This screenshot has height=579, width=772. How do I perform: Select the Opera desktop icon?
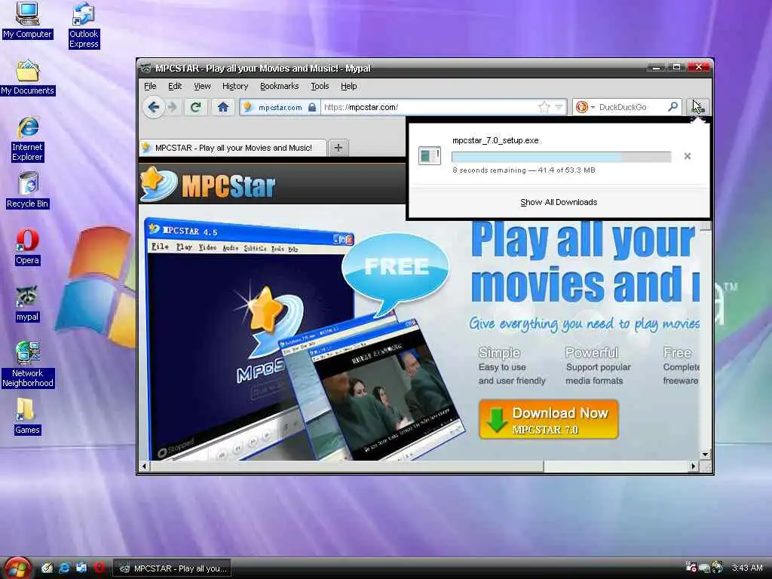click(27, 247)
